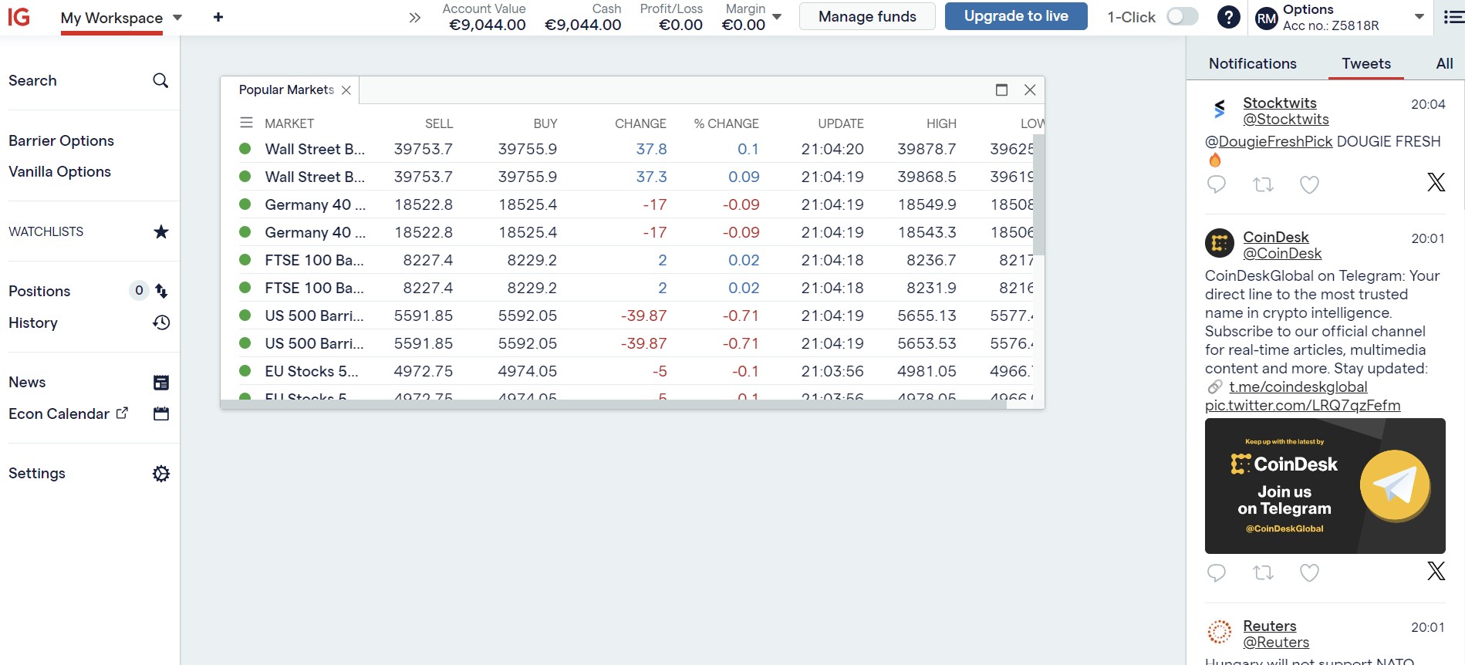The width and height of the screenshot is (1465, 665).
Task: Sort by the SELL column header
Action: (439, 123)
